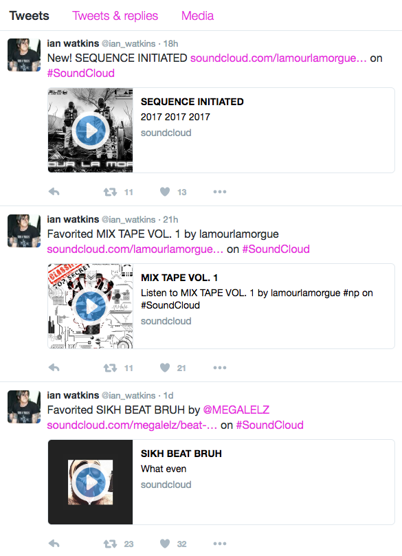Viewport: 402px width, 556px height.
Task: Reply to the MIX TAPE VOL. 1 tweet
Action: coord(54,368)
